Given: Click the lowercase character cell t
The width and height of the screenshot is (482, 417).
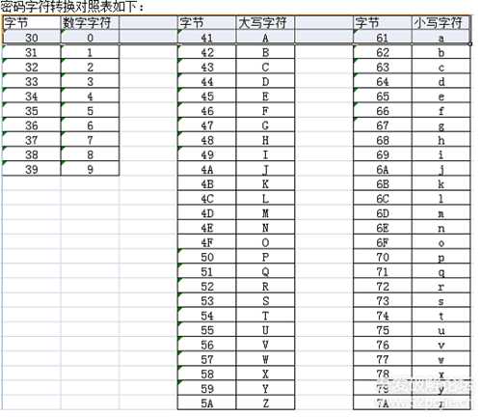Looking at the screenshot, I should (442, 316).
